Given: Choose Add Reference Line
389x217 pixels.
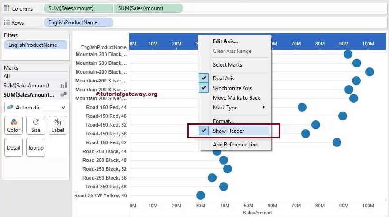Looking at the screenshot, I should tap(236, 145).
